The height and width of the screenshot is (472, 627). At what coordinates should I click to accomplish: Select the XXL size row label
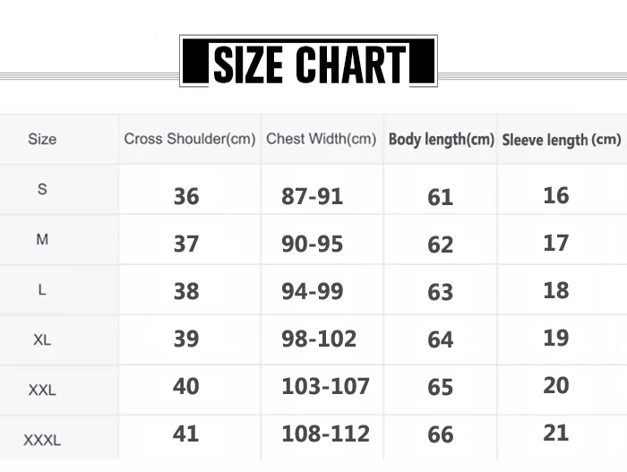tap(42, 390)
